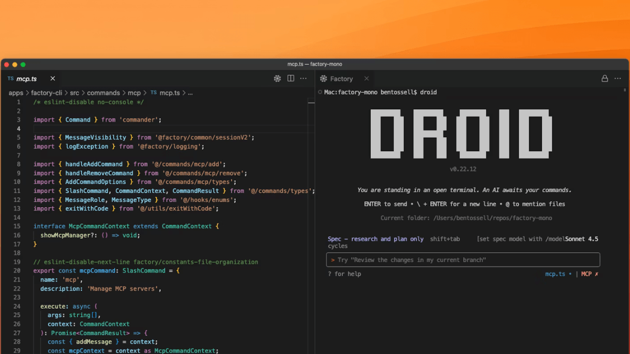Click the Factory logo icon on its tab

[324, 79]
